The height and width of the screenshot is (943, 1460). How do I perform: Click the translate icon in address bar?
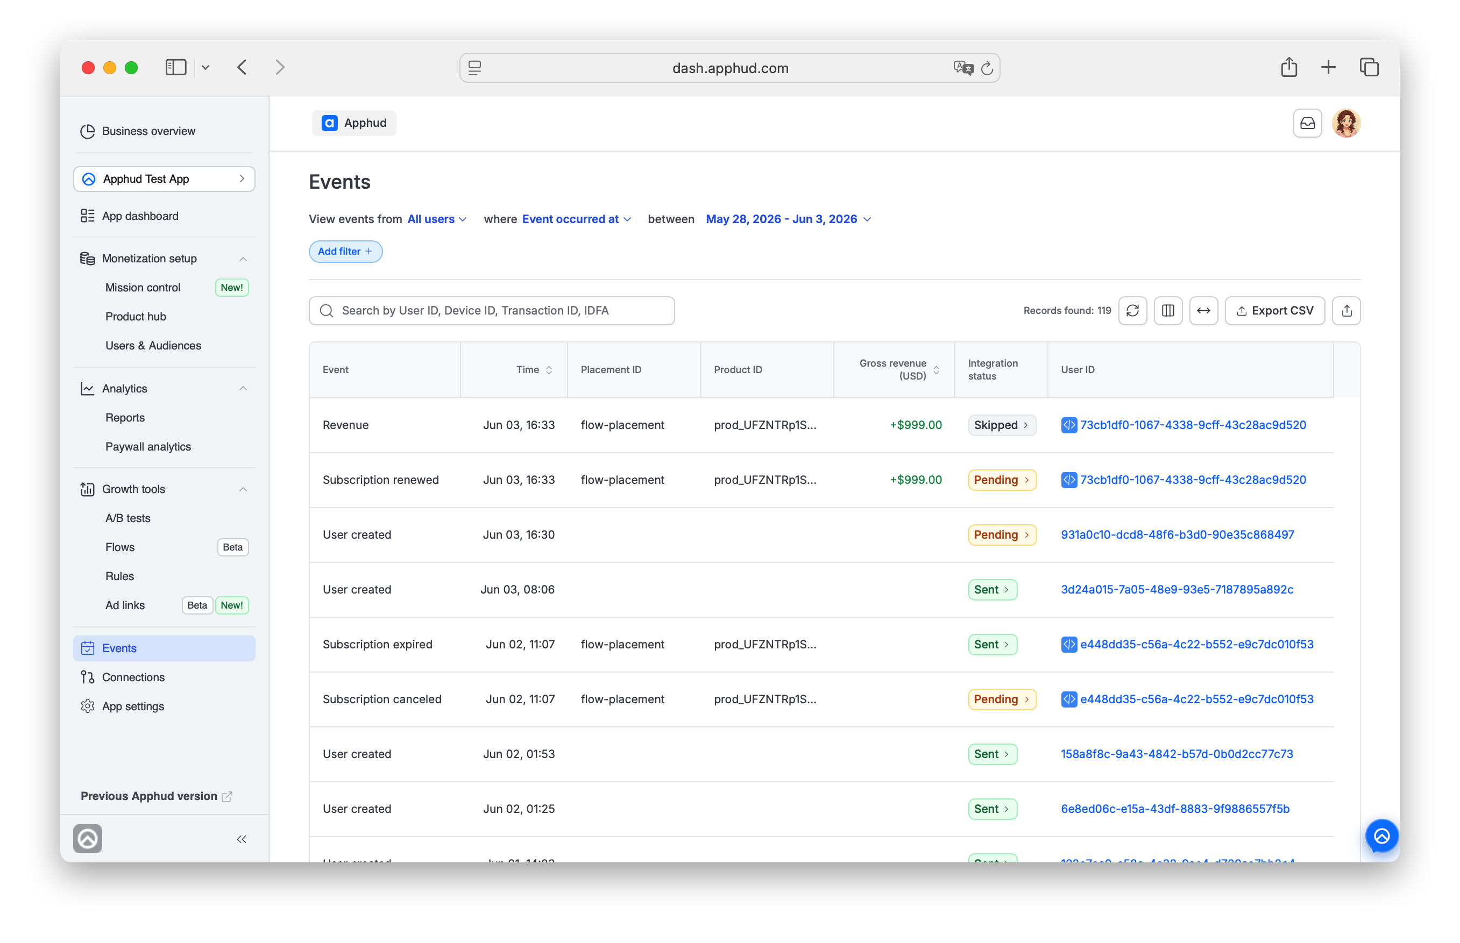(962, 68)
